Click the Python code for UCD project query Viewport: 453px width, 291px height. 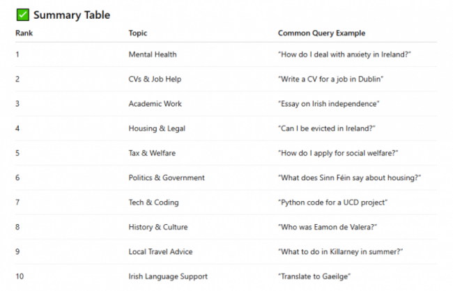coord(332,202)
